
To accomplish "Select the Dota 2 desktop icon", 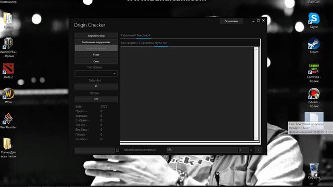I will click(x=8, y=71).
